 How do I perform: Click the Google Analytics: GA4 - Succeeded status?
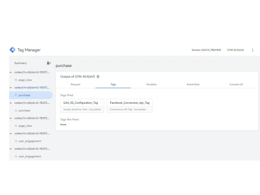pos(82,109)
